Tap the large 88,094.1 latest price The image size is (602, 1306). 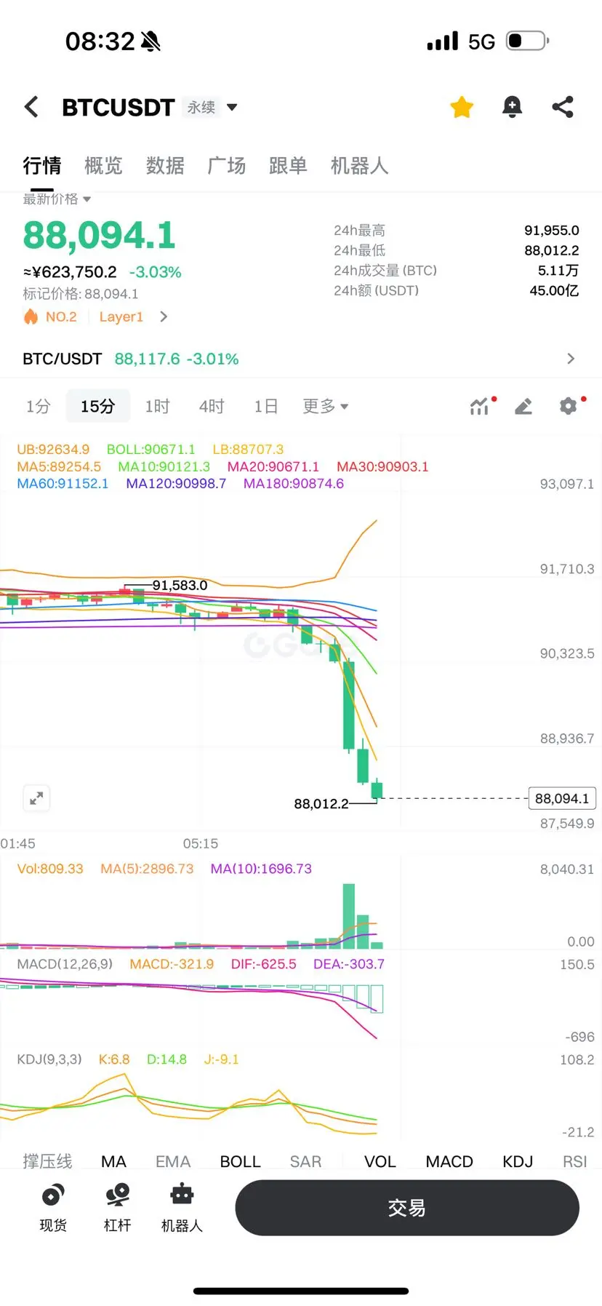(x=100, y=235)
